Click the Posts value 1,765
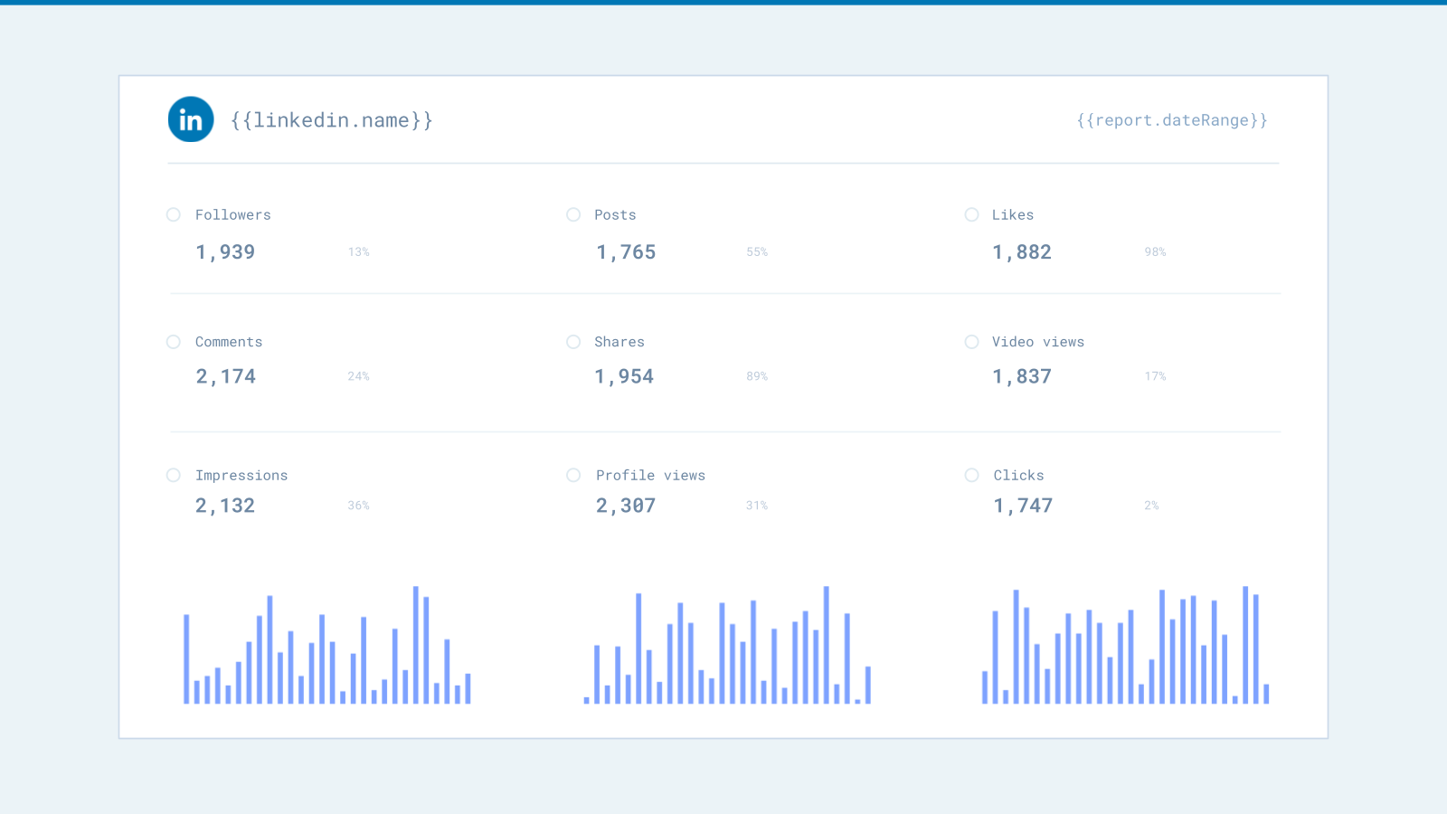1447x814 pixels. [626, 252]
